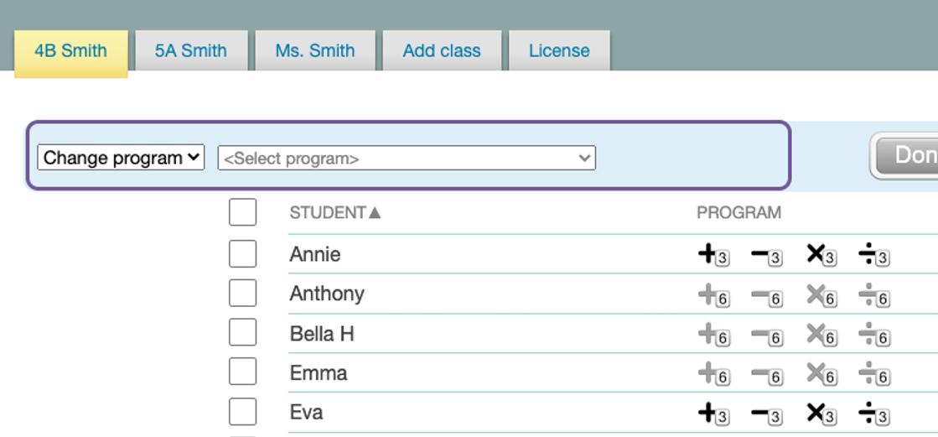Toggle the select-all students checkbox
The width and height of the screenshot is (938, 437).
pos(242,212)
